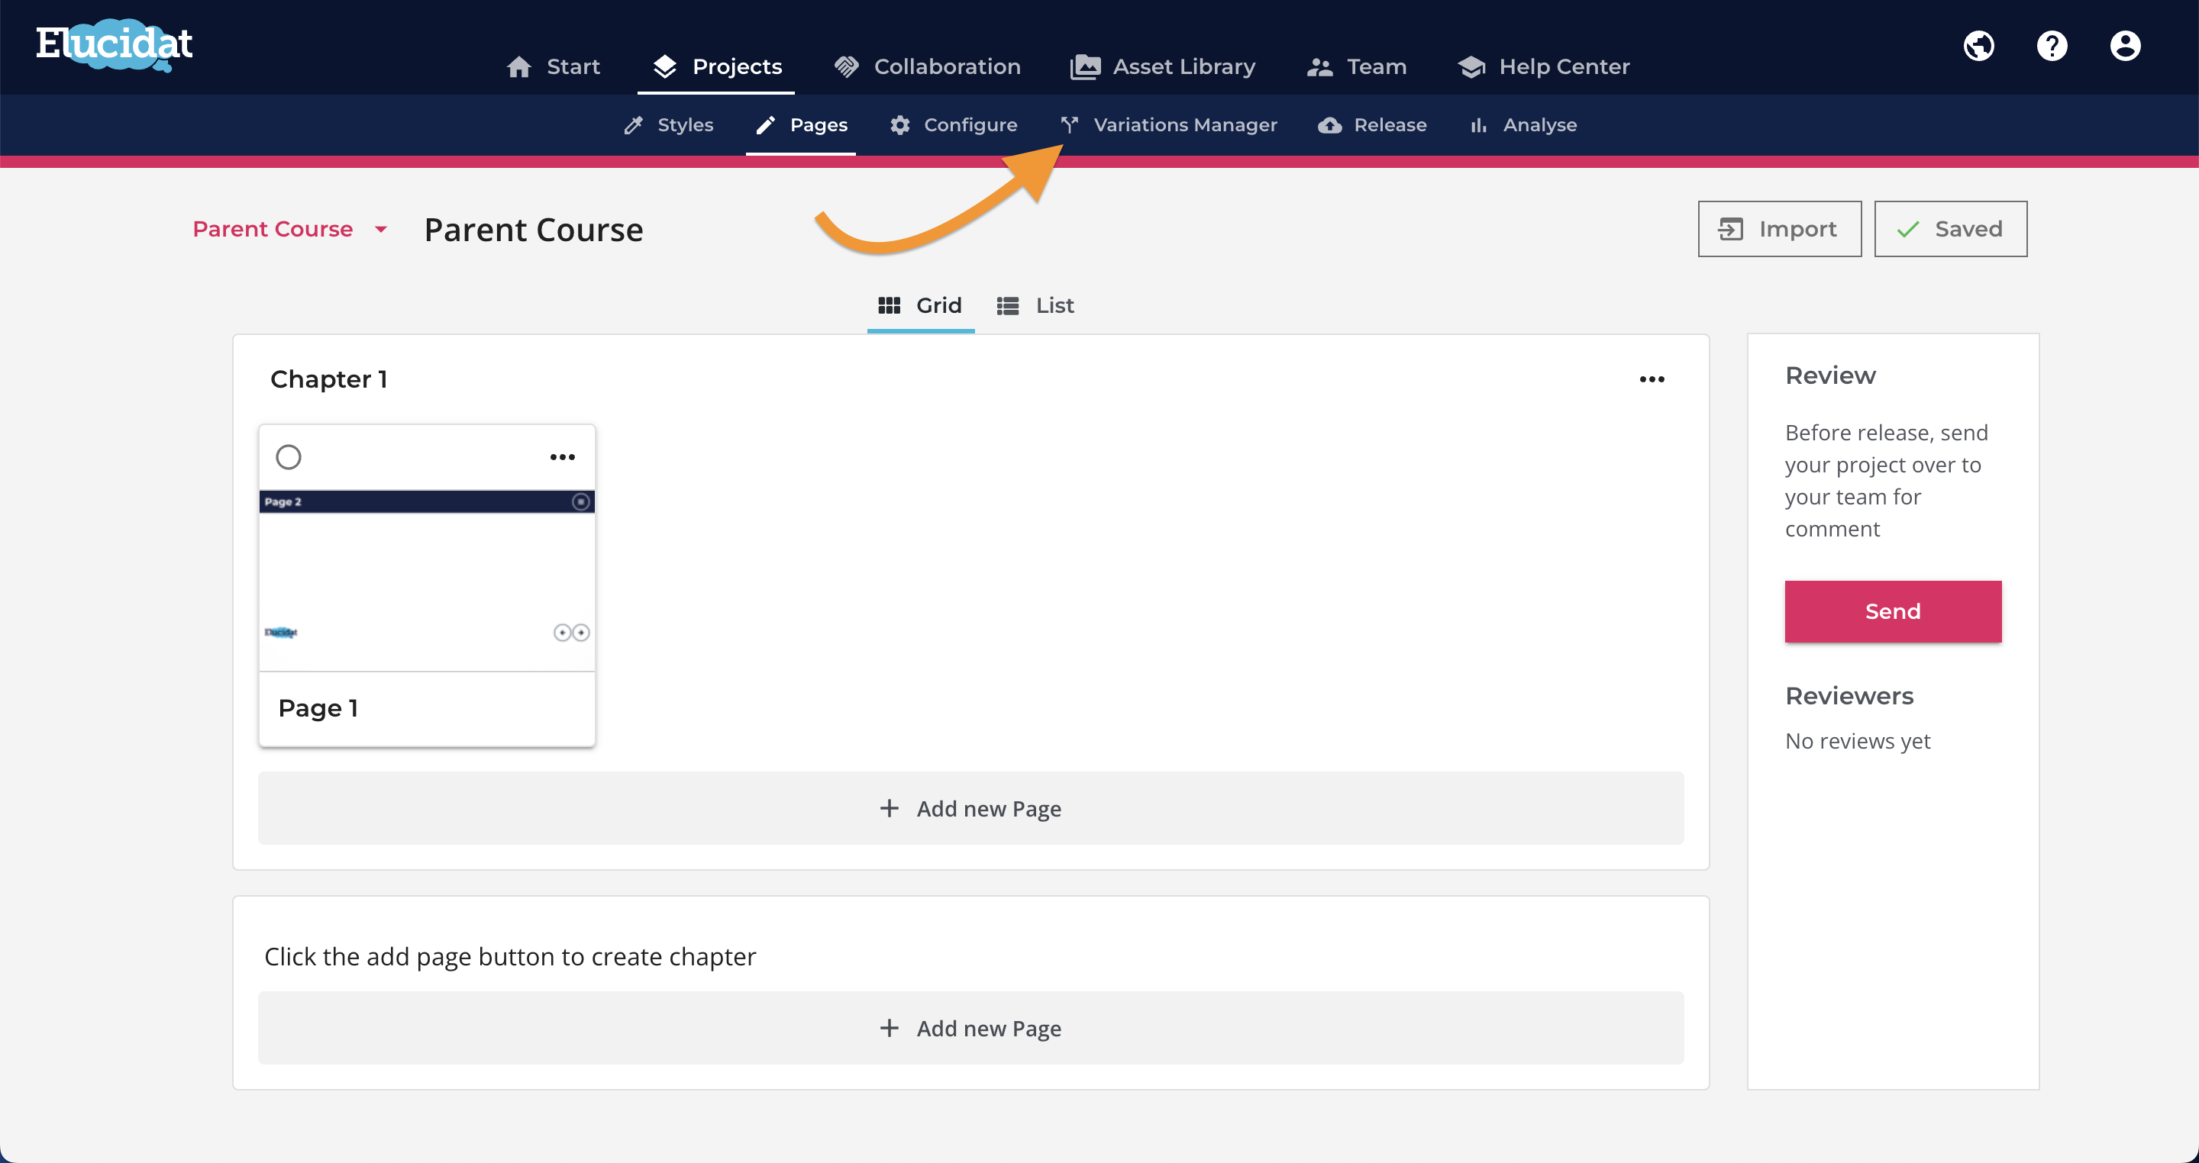
Task: Open the user account icon
Action: click(x=2125, y=46)
